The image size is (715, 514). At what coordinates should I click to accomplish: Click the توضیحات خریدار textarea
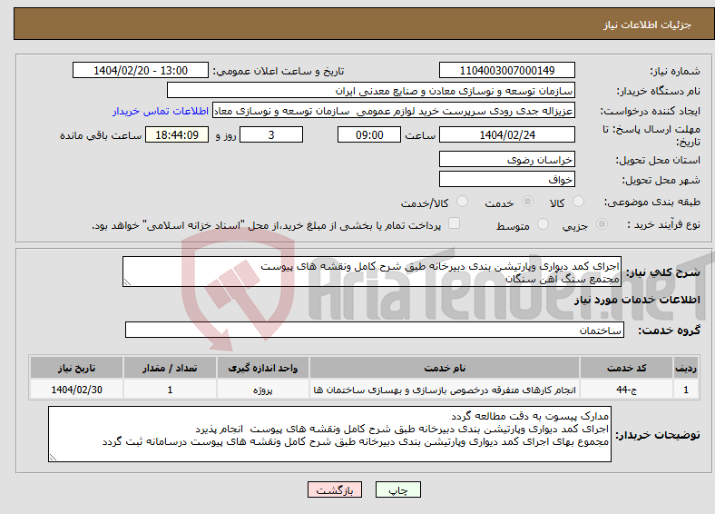[329, 434]
